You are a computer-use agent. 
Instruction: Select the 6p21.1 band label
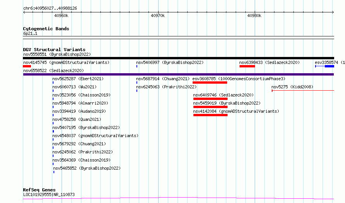(x=30, y=33)
